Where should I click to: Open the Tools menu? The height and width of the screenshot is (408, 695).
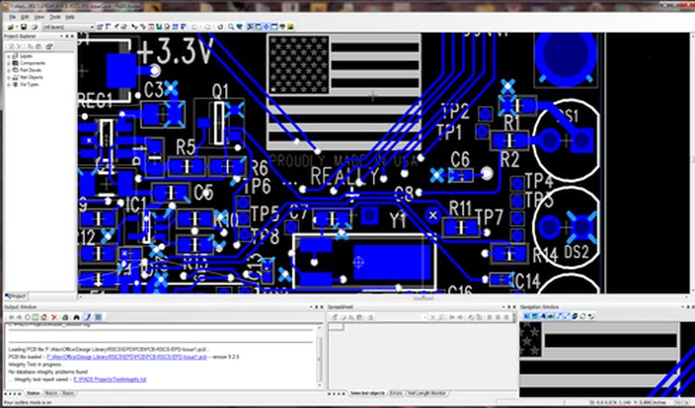tap(55, 16)
